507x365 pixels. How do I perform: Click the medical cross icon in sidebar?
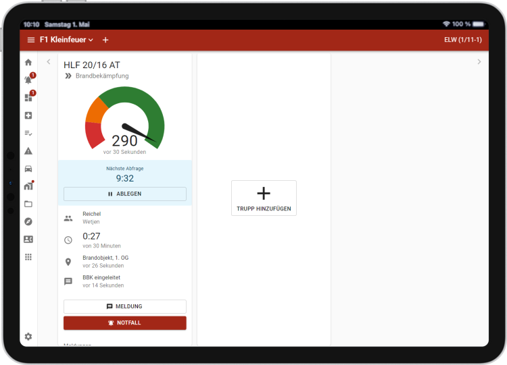pyautogui.click(x=28, y=115)
